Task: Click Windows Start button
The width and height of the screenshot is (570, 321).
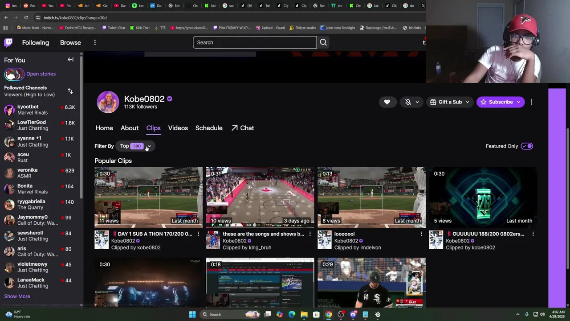Action: pyautogui.click(x=192, y=314)
